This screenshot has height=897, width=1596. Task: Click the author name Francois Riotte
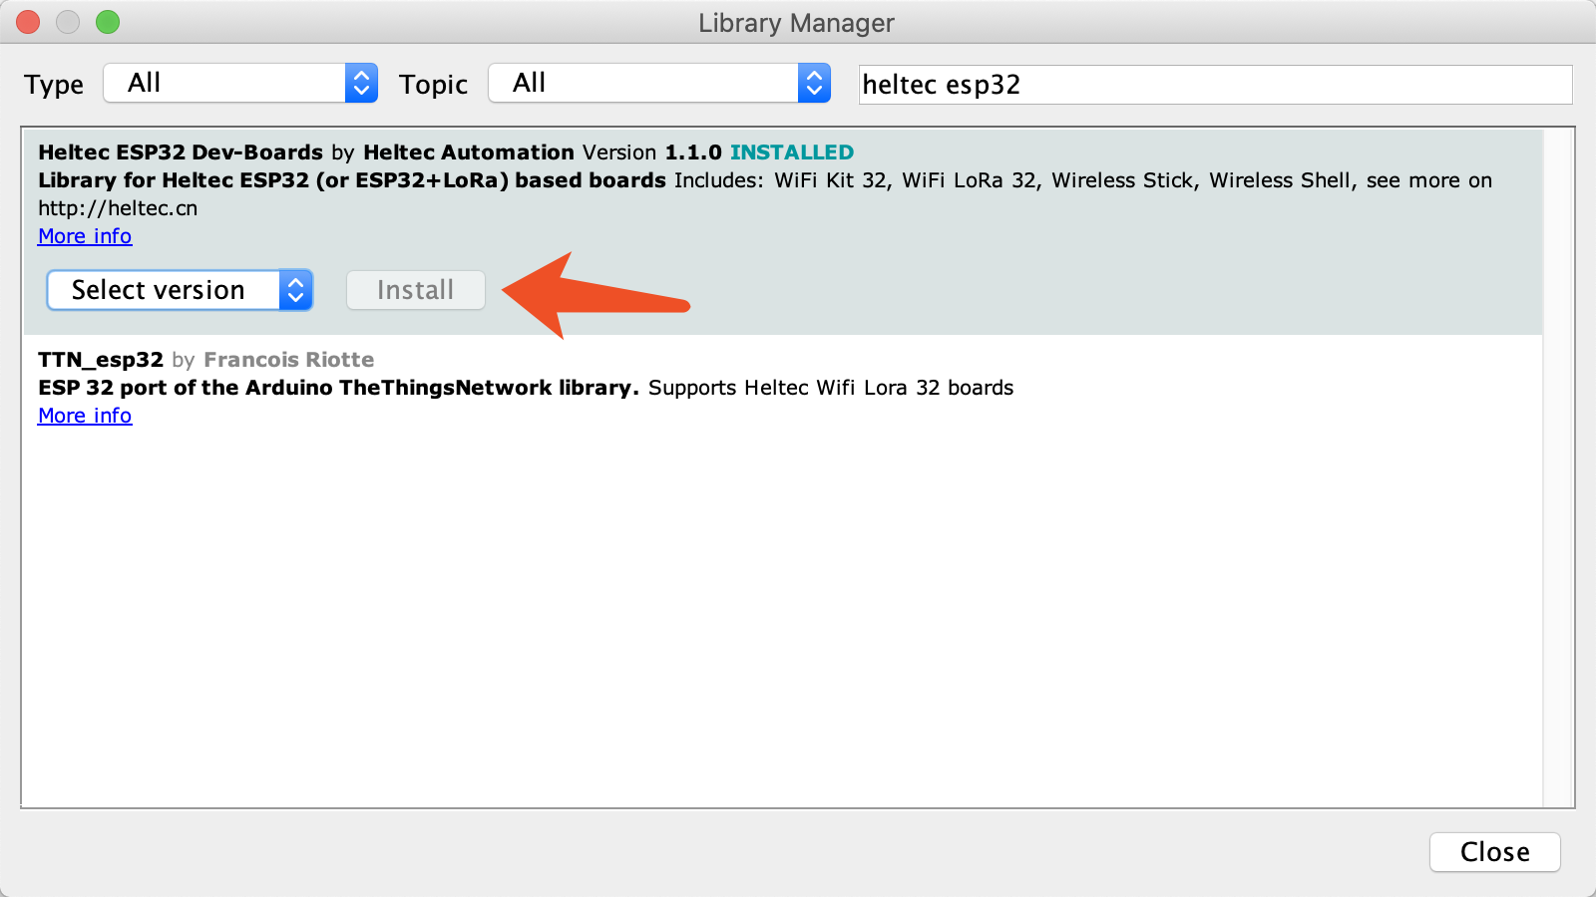tap(289, 360)
